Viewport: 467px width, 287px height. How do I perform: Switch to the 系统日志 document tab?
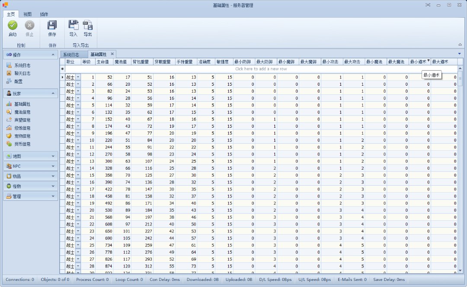click(71, 55)
